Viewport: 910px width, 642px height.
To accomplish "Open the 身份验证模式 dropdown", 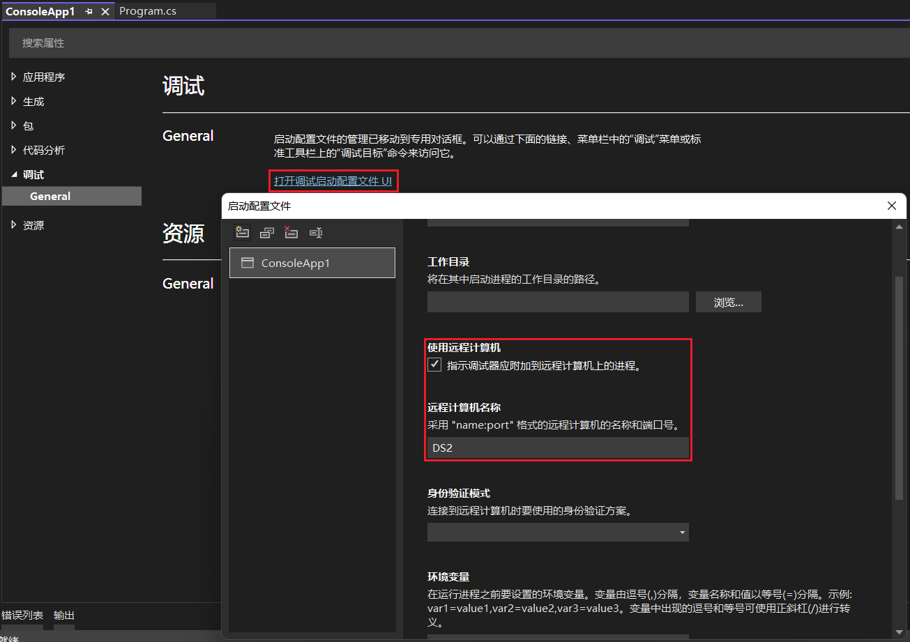I will [x=558, y=533].
